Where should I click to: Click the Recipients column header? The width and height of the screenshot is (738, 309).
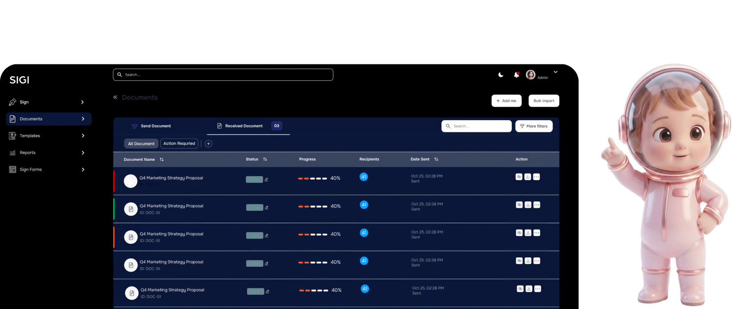point(369,159)
